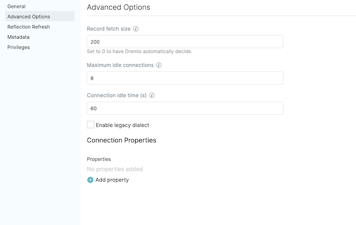Click the Record fetch size label
This screenshot has height=225, width=356.
click(109, 29)
